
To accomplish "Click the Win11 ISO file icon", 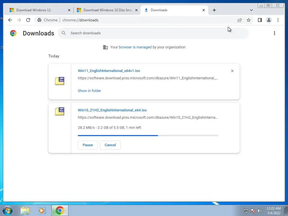I will (x=60, y=81).
